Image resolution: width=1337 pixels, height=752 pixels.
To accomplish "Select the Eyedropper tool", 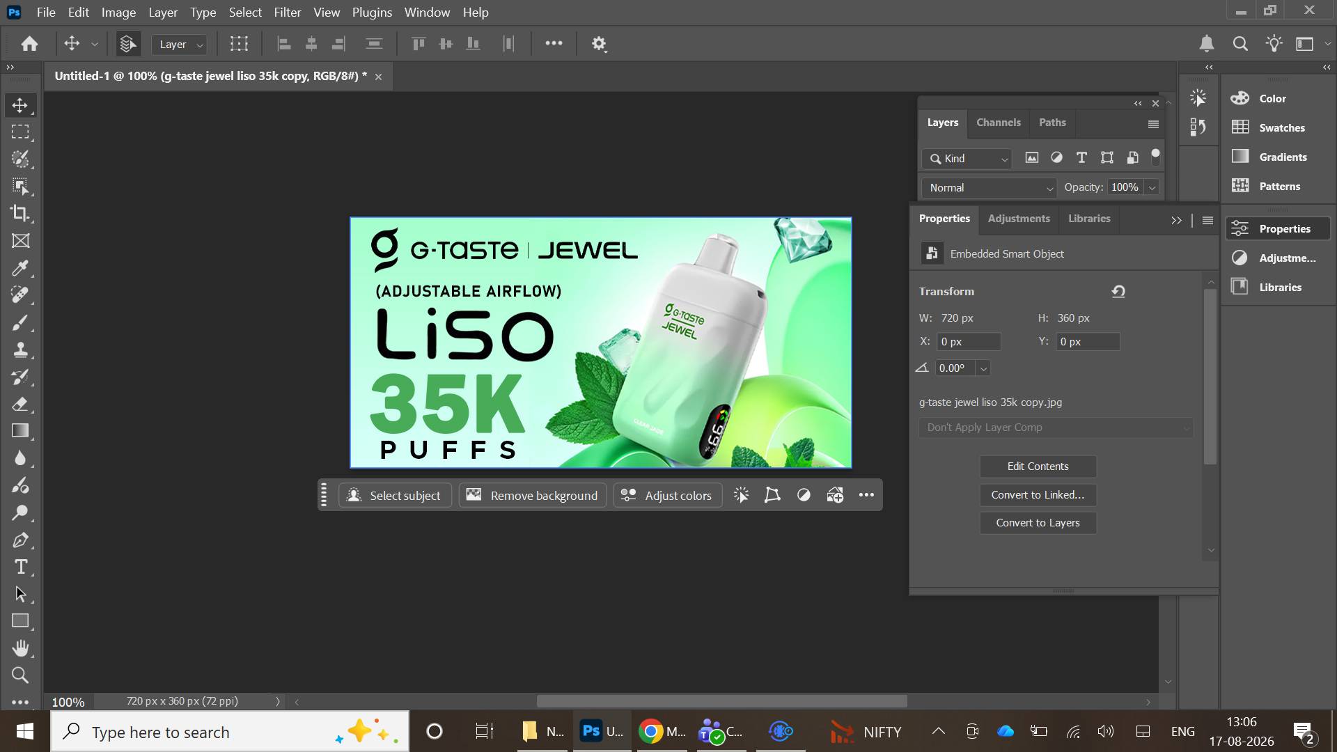I will [20, 268].
